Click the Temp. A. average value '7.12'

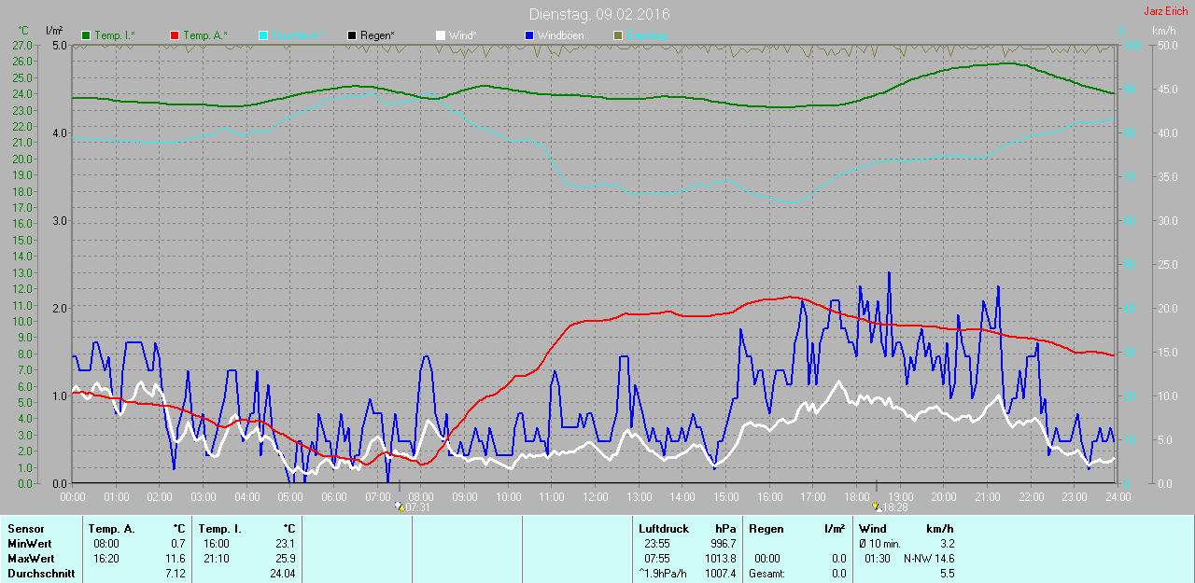176,574
